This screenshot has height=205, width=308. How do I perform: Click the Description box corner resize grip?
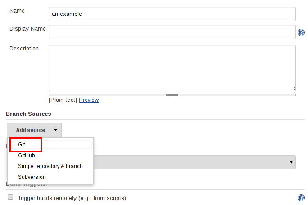click(x=294, y=89)
